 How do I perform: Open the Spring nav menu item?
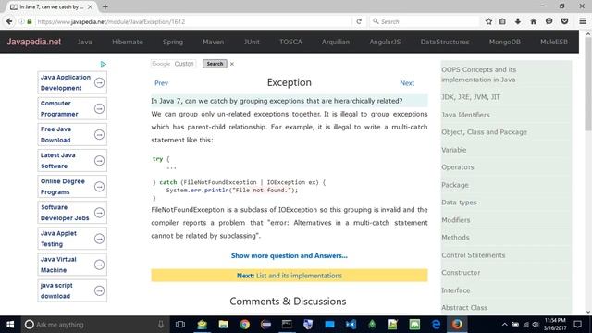tap(173, 42)
